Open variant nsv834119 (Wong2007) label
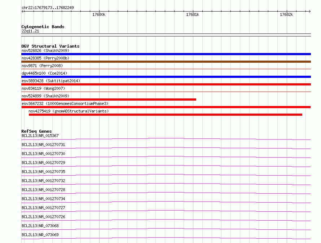 click(x=43, y=88)
